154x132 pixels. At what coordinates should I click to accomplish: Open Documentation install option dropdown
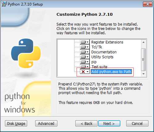tap(85, 52)
